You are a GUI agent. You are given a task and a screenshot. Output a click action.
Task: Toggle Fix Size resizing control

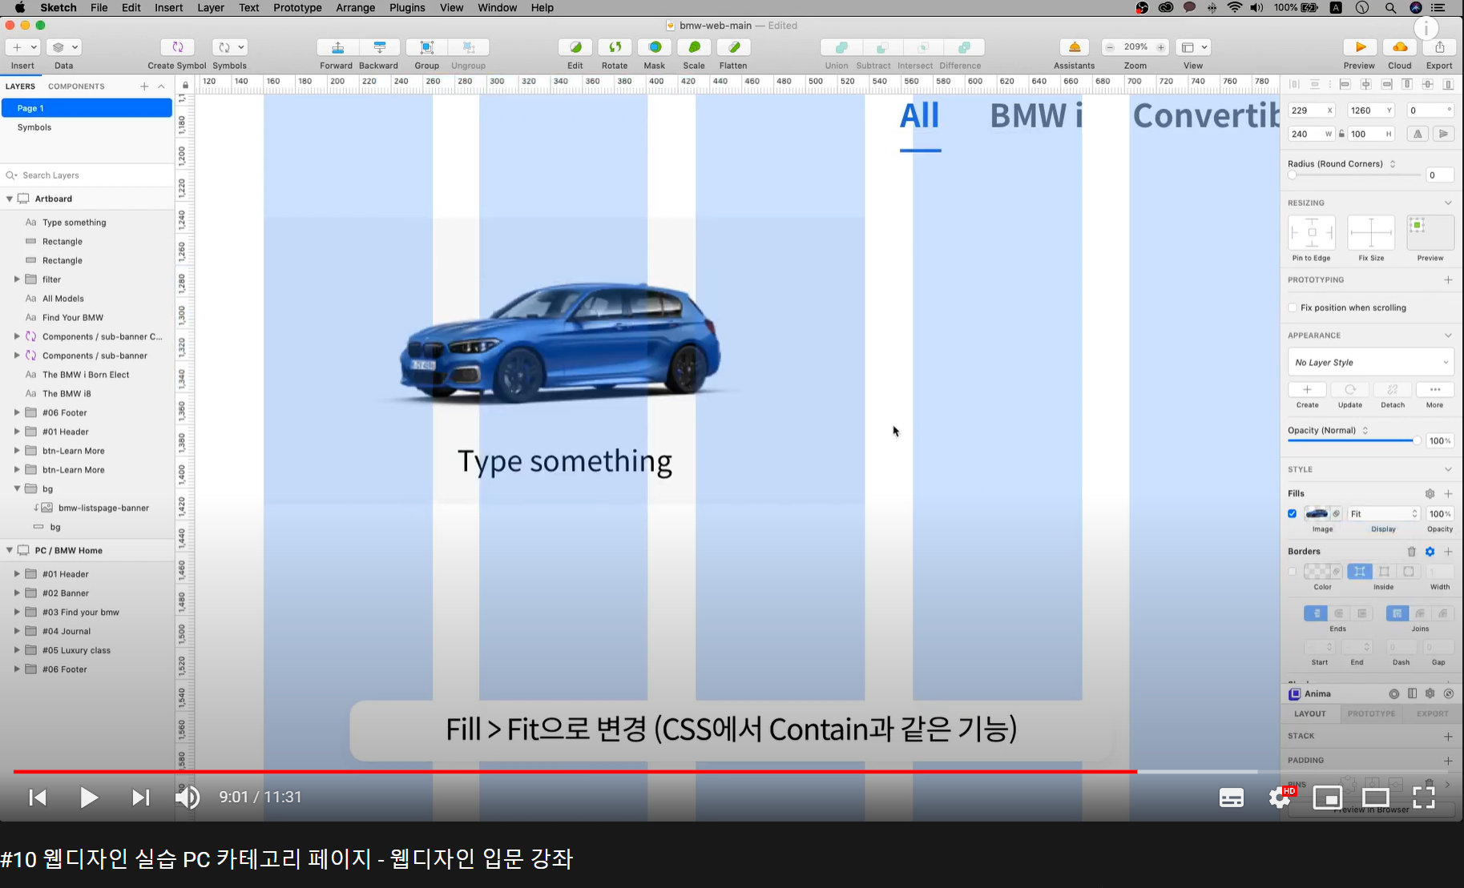[x=1371, y=233]
